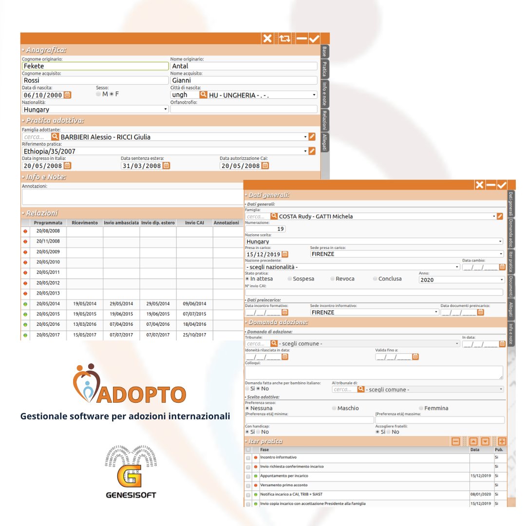Click the Colloqui text area
Screen dimensions: 526x526
(x=374, y=373)
